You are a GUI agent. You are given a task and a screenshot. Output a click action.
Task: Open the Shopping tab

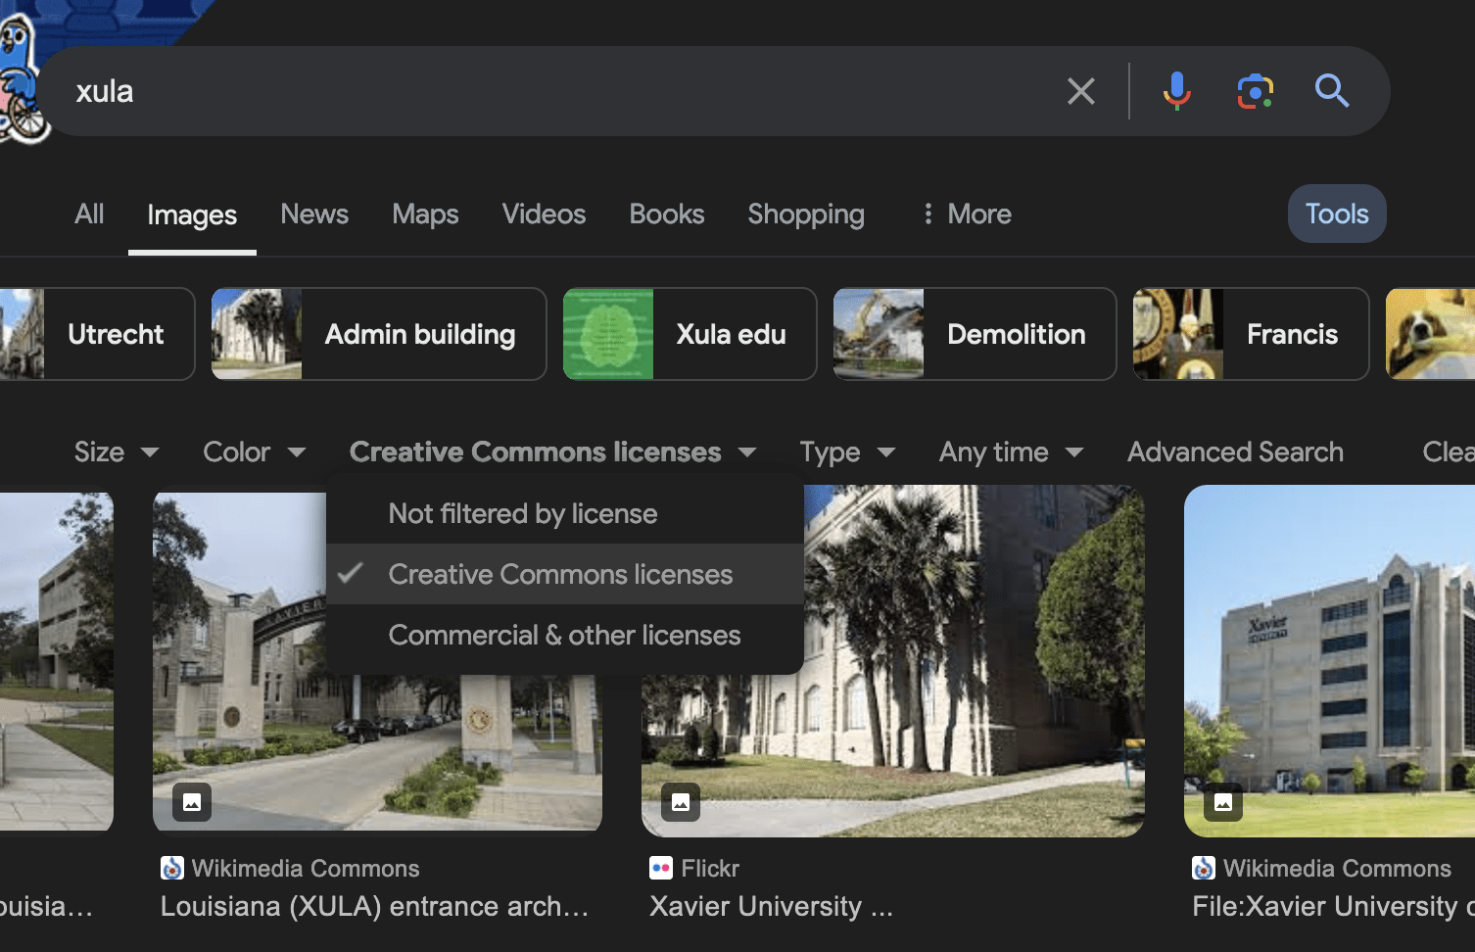point(806,214)
